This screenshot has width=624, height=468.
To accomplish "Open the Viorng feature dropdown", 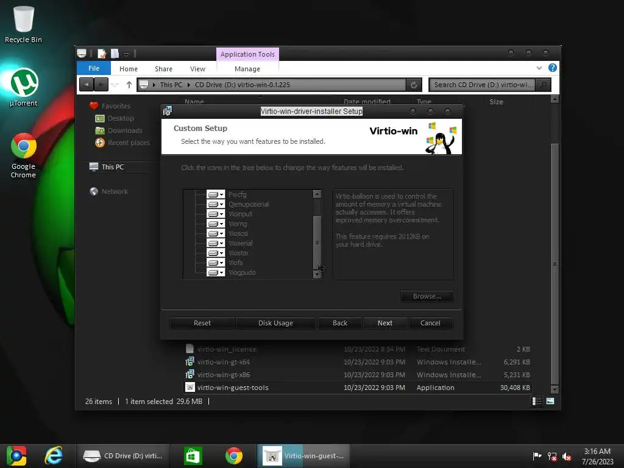I will [216, 224].
